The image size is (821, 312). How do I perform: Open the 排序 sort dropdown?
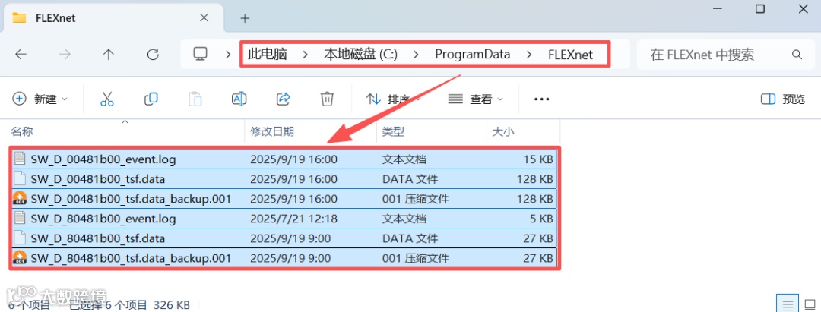[395, 99]
